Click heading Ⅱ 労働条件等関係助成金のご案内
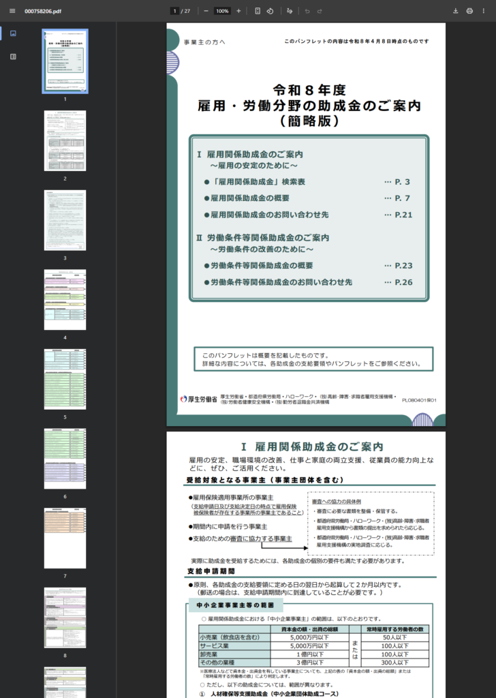The width and height of the screenshot is (496, 698). click(x=263, y=238)
